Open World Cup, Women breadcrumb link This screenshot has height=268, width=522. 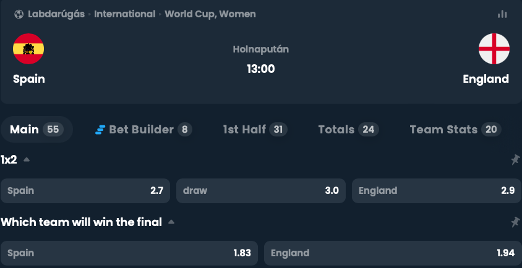click(x=210, y=14)
